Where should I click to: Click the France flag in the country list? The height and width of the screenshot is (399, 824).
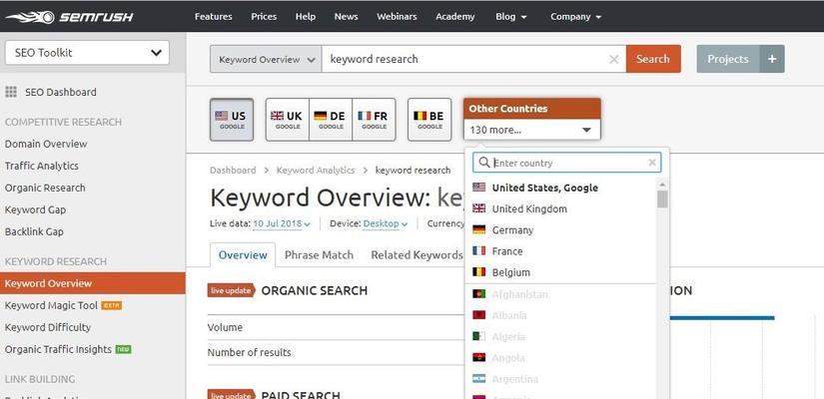pos(478,251)
